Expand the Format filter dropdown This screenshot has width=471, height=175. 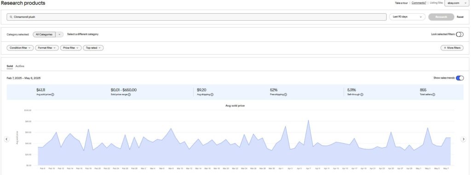click(47, 48)
